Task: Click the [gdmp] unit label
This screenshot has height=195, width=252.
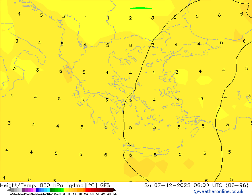Action: pyautogui.click(x=77, y=185)
